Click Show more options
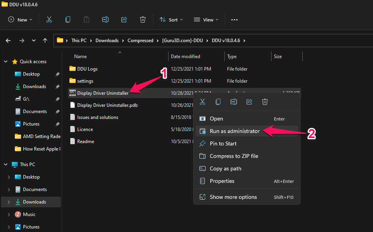Viewport: 373px width, 232px height. 247,197
